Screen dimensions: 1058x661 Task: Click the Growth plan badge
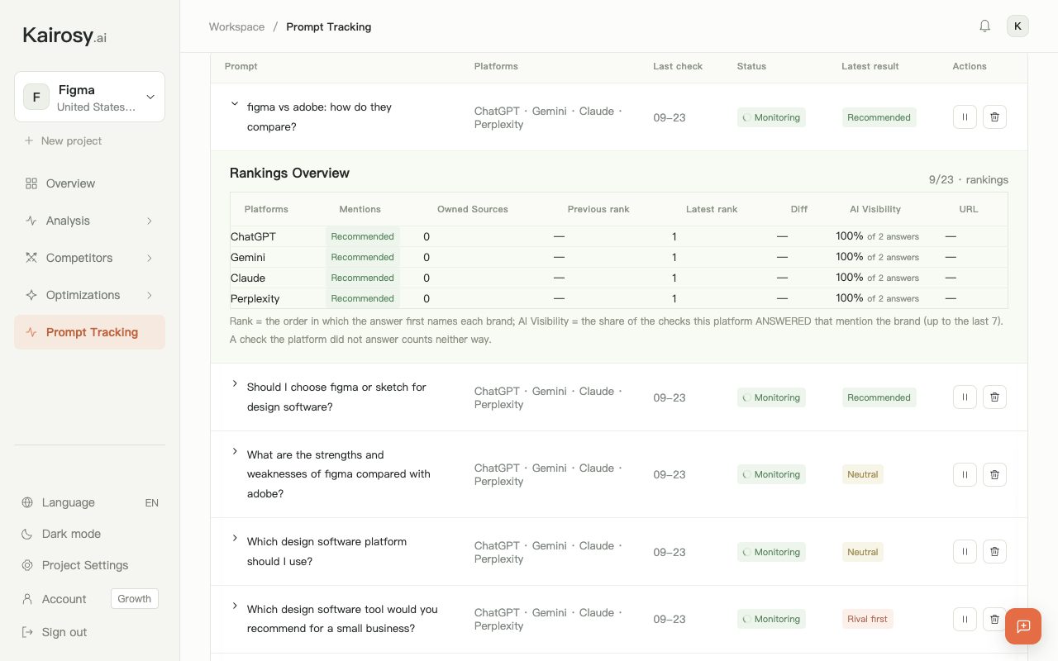pos(135,599)
